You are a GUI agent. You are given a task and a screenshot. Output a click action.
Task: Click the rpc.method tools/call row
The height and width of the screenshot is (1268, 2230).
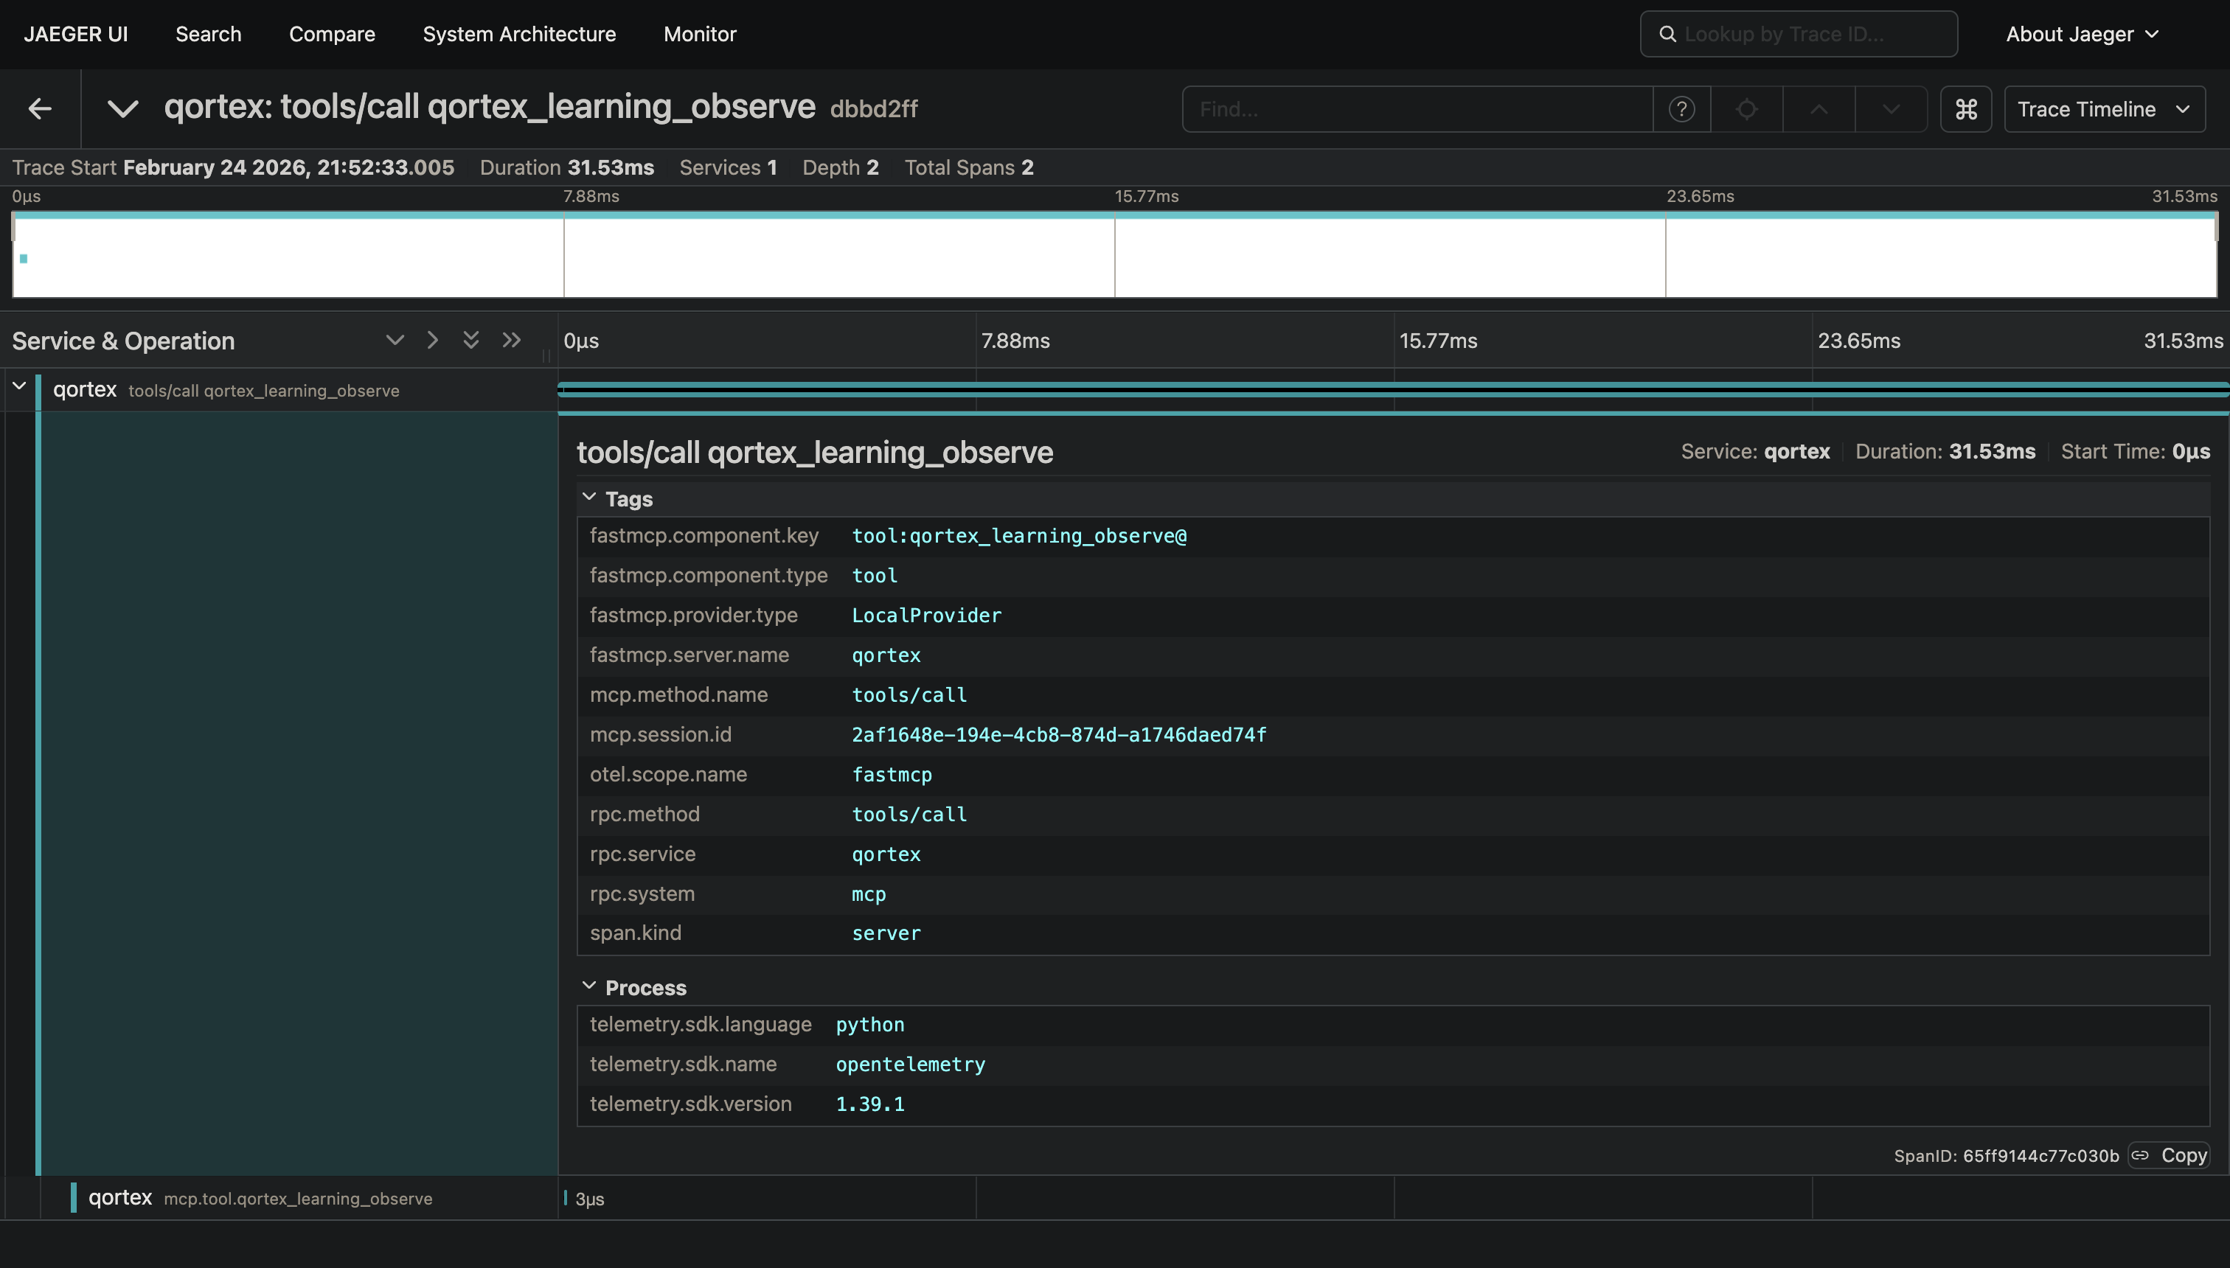1393,815
